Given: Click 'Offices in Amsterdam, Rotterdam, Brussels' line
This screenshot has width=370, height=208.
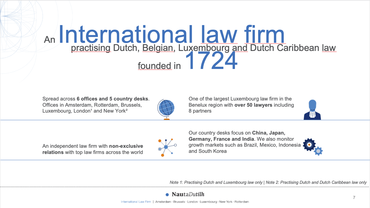Looking at the screenshot, I should [x=92, y=105].
